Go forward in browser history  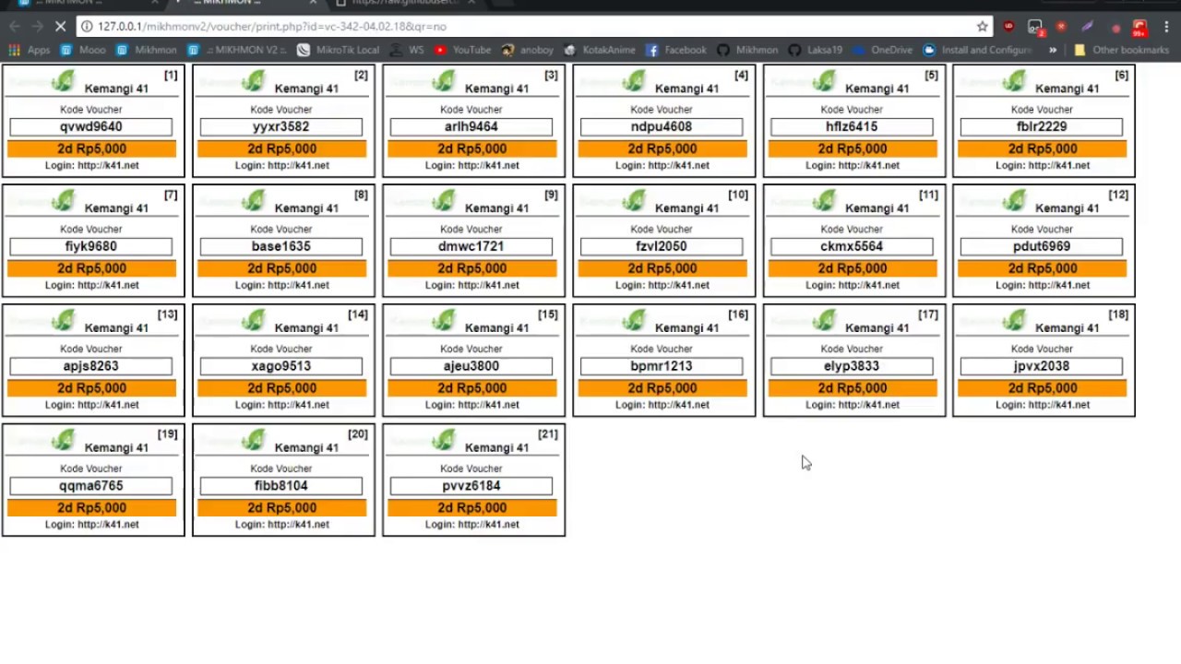click(37, 27)
